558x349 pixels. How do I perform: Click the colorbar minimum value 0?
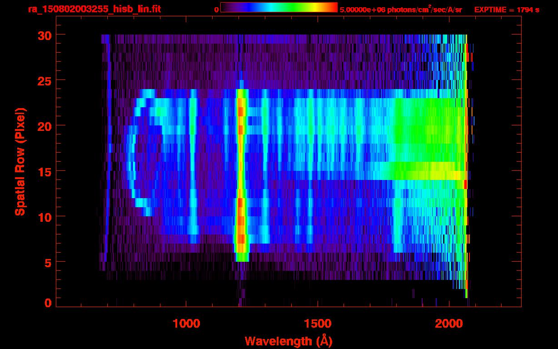tap(217, 9)
